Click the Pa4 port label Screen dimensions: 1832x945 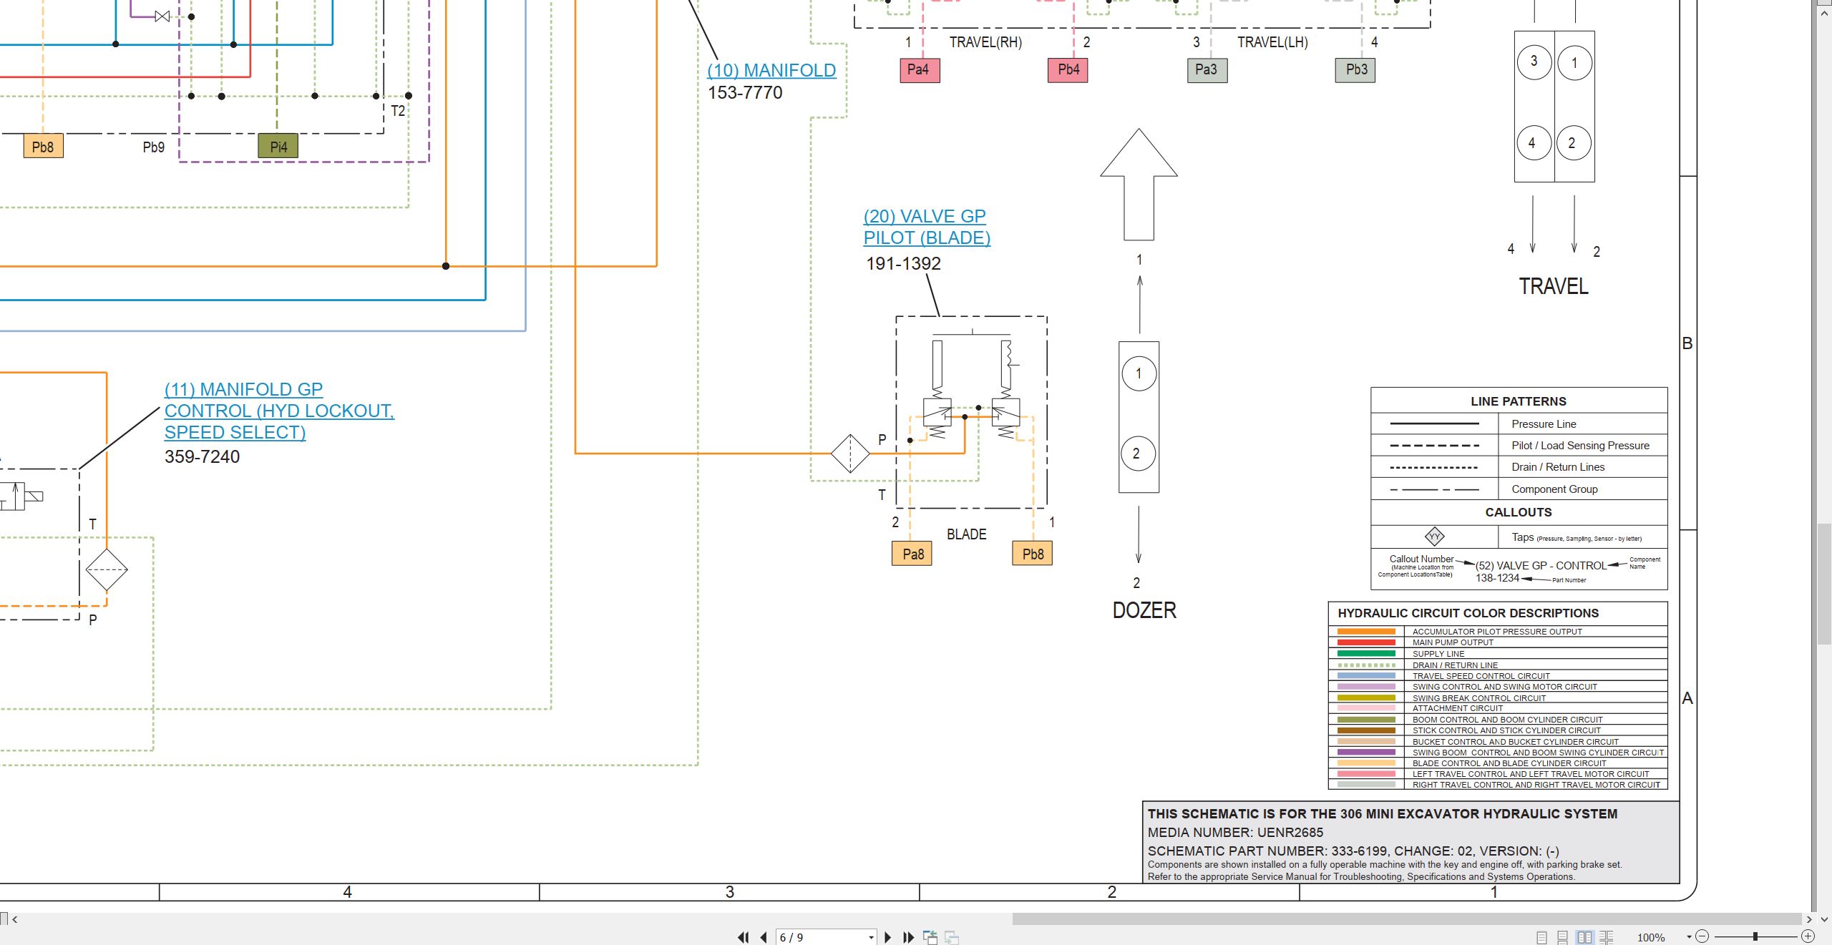pyautogui.click(x=920, y=69)
